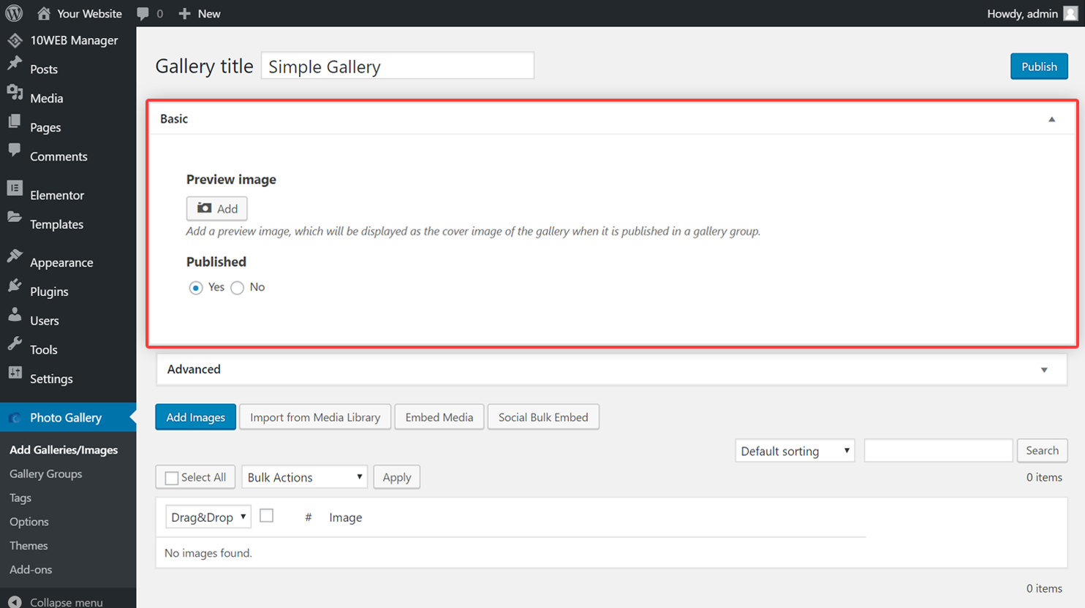Click the admin avatar icon
1085x608 pixels.
1070,13
